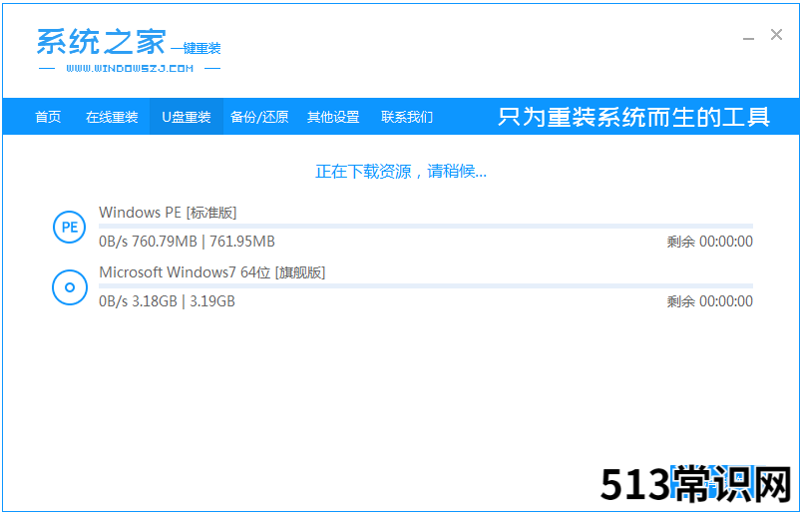This screenshot has height=515, width=801.
Task: Click the 只为重装系统而生的工具 slogan
Action: point(634,117)
